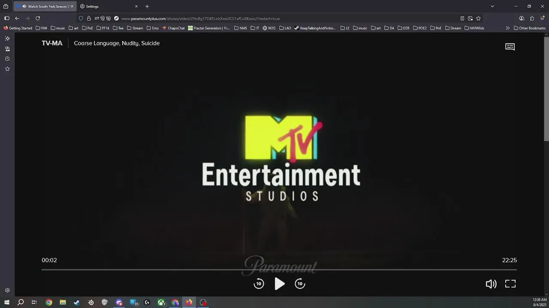Close the Settings tab
Screen dimensions: 549x308
tap(136, 6)
